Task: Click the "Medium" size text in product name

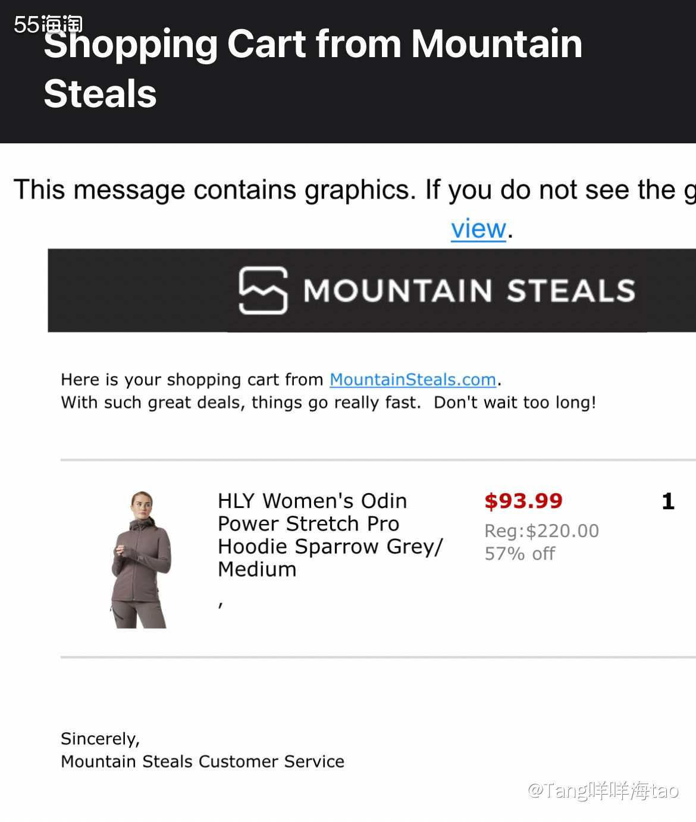Action: (x=257, y=569)
